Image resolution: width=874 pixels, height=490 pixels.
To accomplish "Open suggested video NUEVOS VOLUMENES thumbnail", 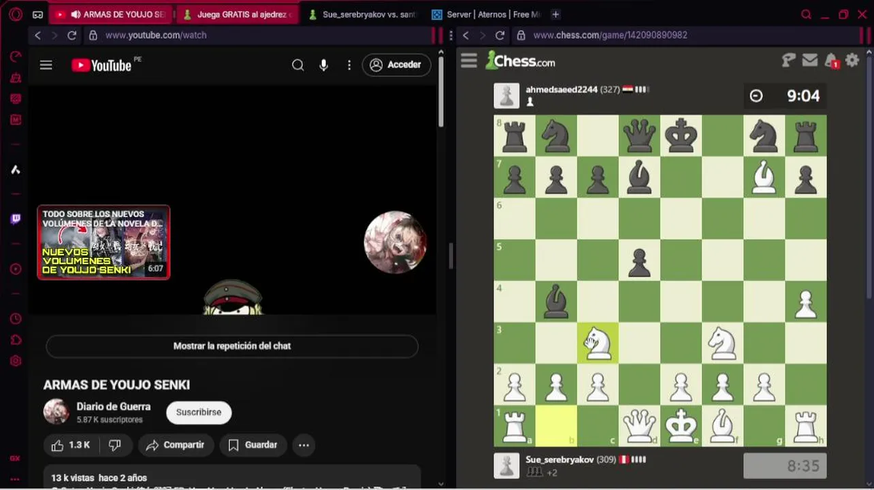I will point(103,242).
